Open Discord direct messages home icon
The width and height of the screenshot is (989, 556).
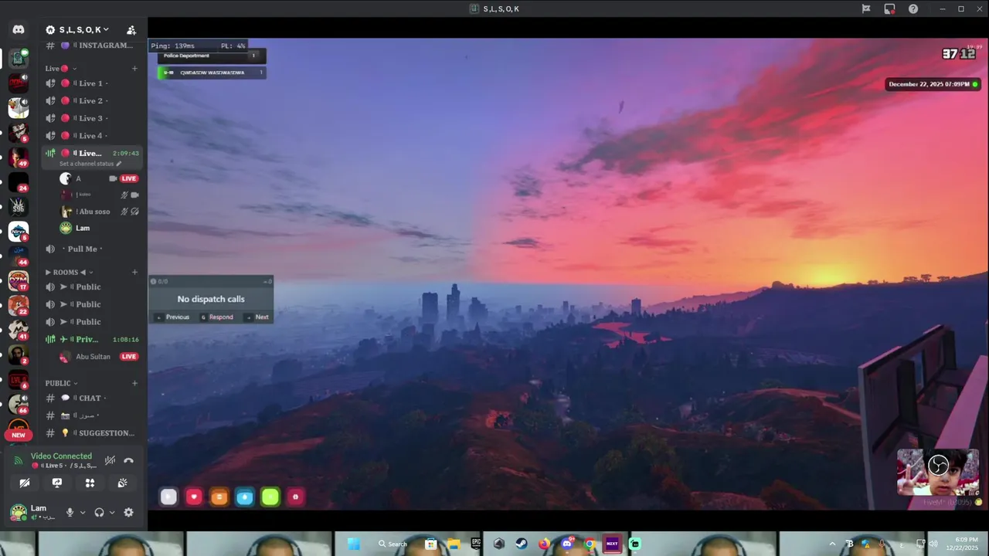(x=19, y=29)
